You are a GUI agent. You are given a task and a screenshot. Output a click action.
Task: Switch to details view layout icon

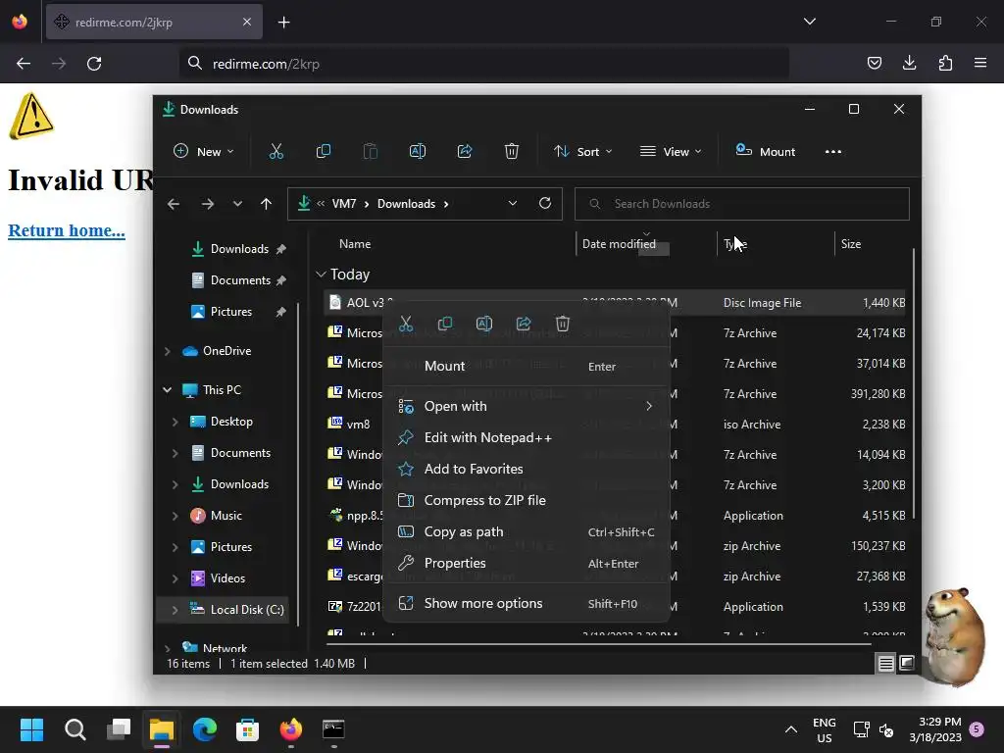[885, 664]
